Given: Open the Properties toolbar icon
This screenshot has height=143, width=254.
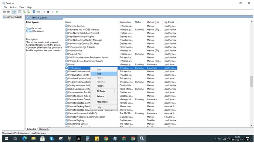Looking at the screenshot, I should 20,12.
